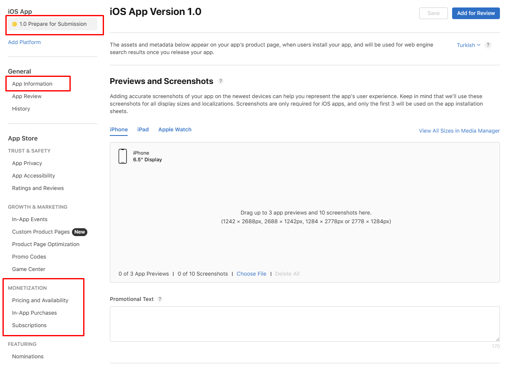
Task: Open Custom Product Pages section
Action: pos(41,232)
